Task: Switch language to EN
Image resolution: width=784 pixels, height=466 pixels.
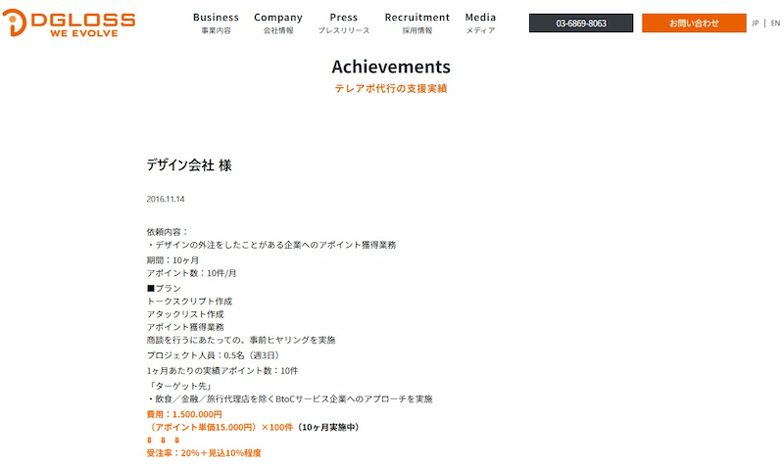Action: click(x=775, y=23)
